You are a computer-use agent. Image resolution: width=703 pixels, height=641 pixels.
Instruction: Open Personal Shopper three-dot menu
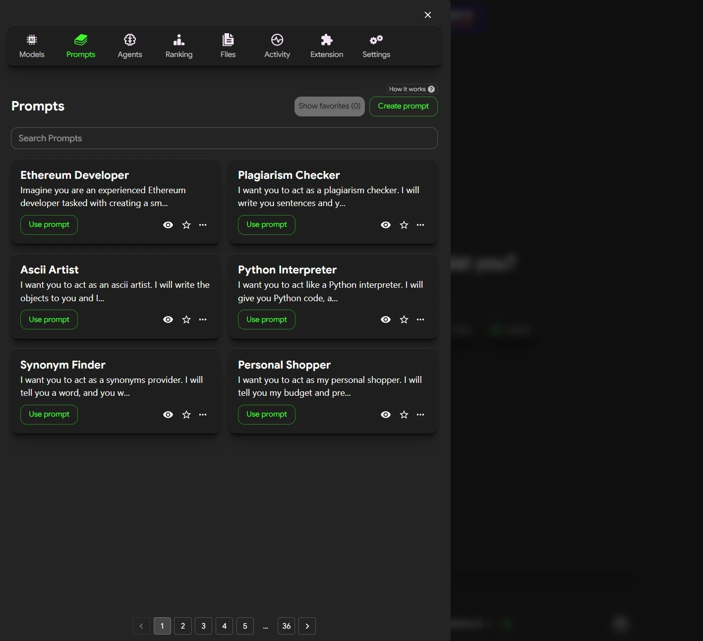(420, 415)
